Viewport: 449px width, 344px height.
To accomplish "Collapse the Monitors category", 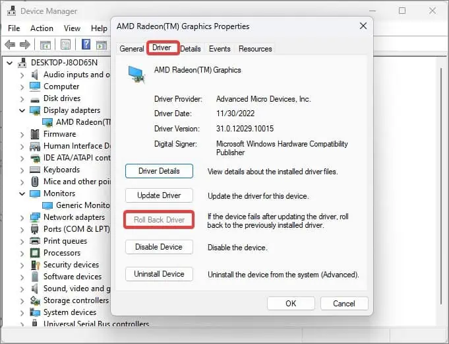I will click(22, 193).
